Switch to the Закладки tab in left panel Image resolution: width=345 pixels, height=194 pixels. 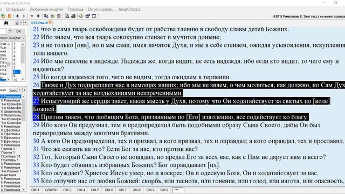[x=13, y=90]
